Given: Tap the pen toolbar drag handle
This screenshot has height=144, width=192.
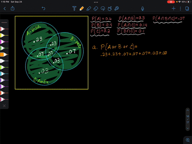Looking at the screenshot, I should click(x=4, y=22).
